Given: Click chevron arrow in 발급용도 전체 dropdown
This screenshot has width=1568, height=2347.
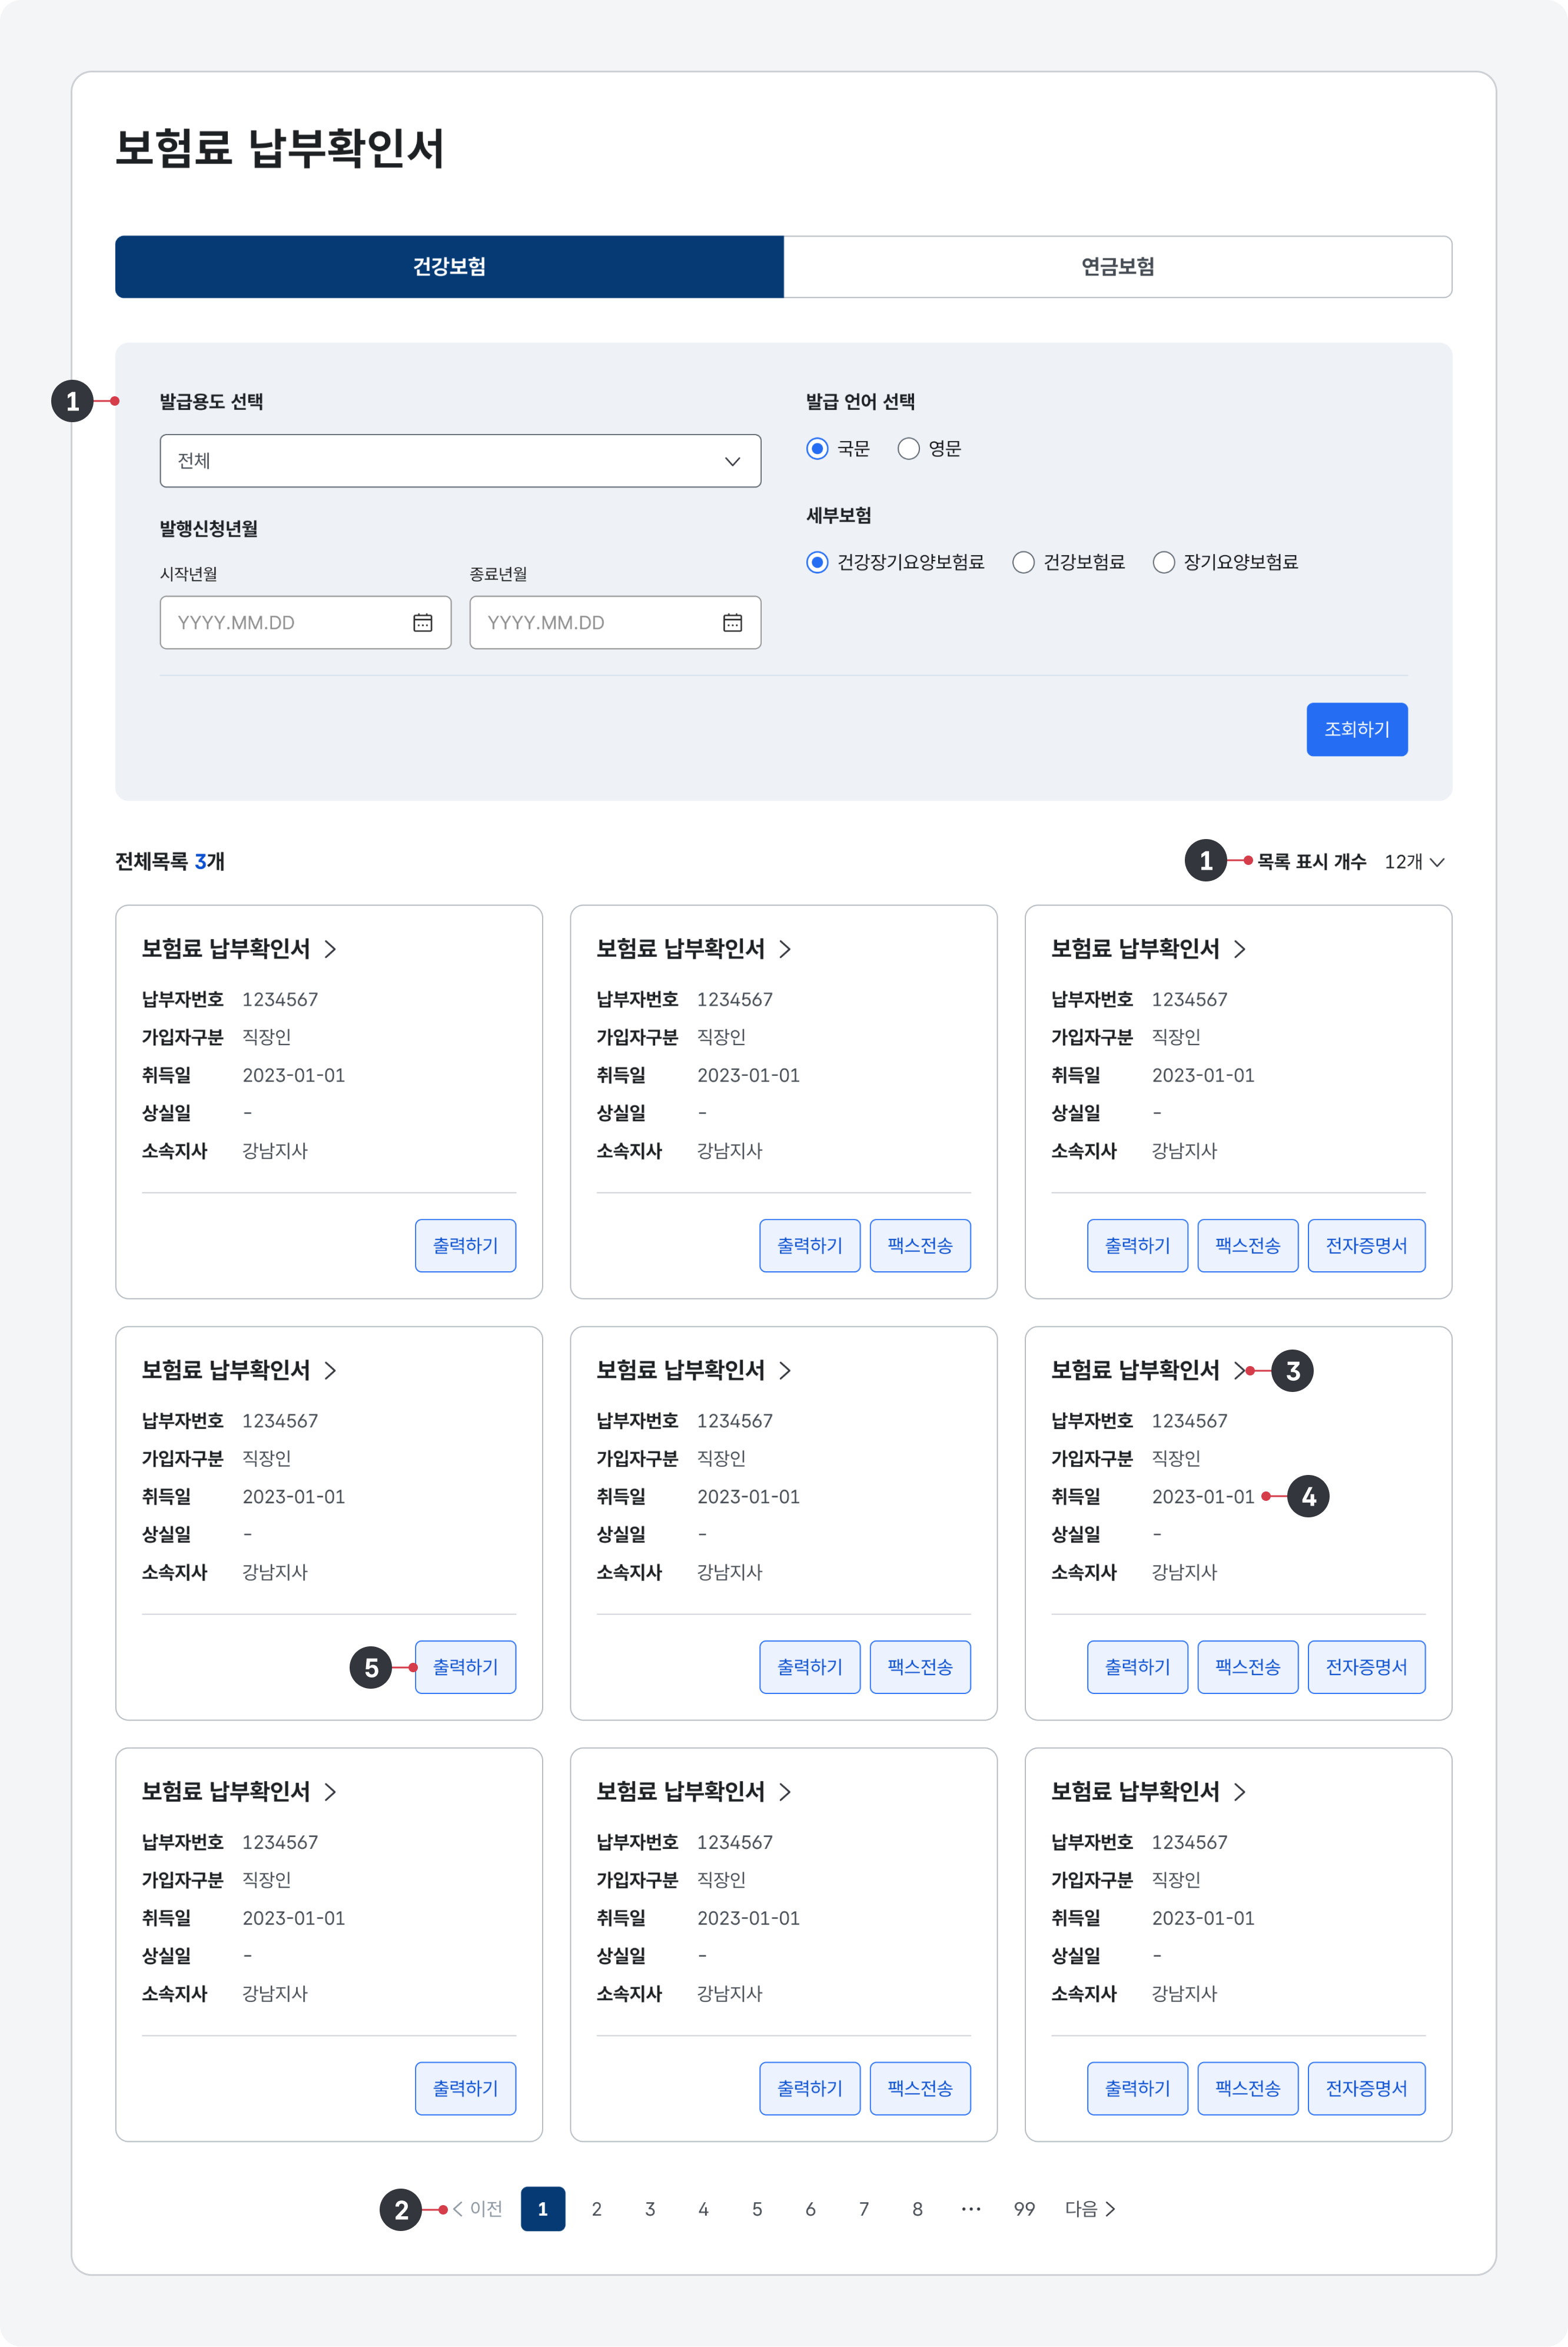Looking at the screenshot, I should 732,461.
